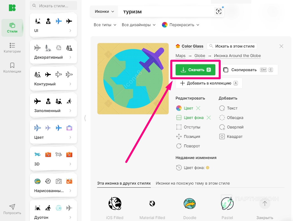Open the Коллекции sidebar section

(12, 68)
